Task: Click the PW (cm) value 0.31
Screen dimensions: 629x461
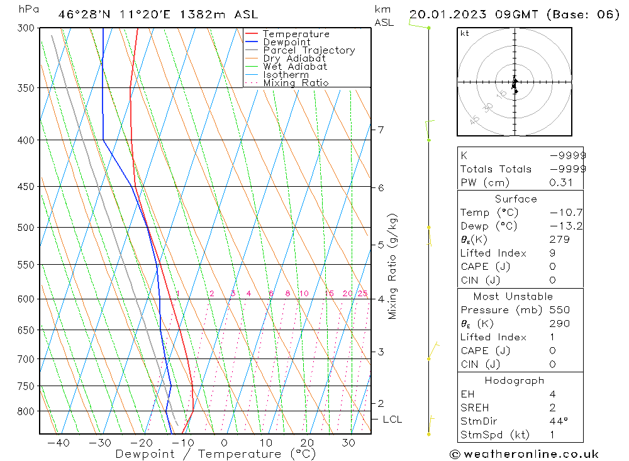Action: click(561, 182)
